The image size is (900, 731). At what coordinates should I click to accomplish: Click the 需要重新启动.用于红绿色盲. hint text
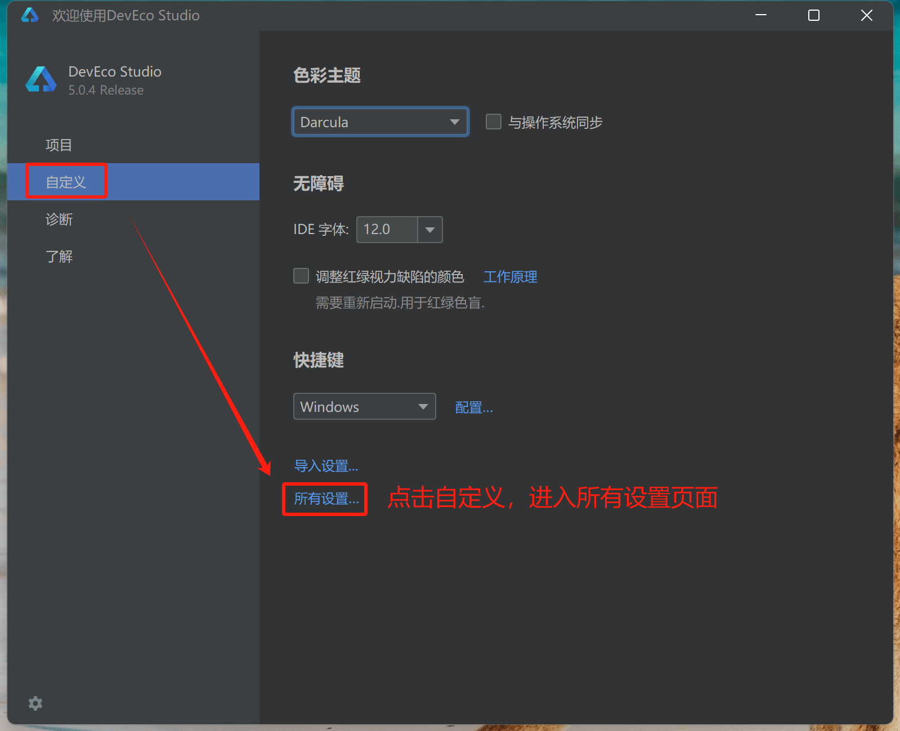[400, 303]
